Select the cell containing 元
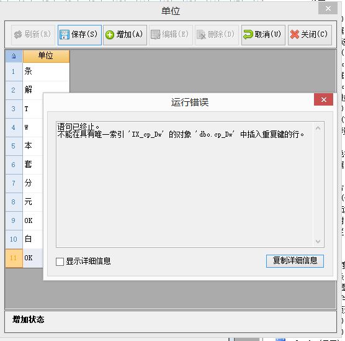 33,202
